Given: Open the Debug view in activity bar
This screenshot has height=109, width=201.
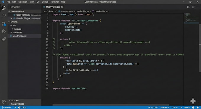Looking at the screenshot, I should [4, 31].
